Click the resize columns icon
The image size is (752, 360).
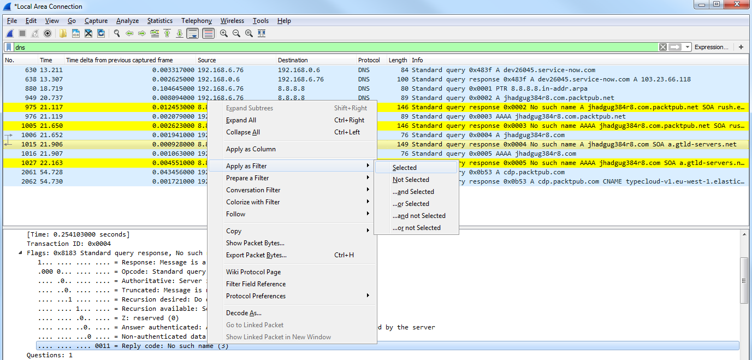click(x=262, y=33)
